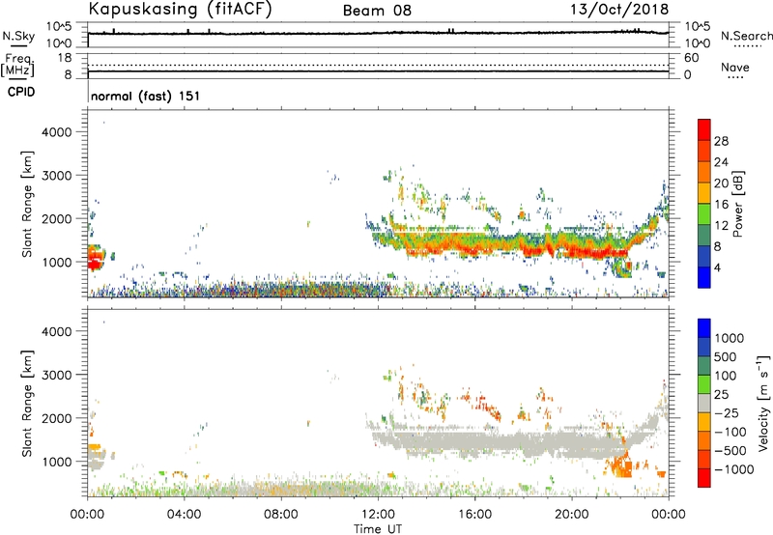Click the '500' velocity colorbar label
Image resolution: width=773 pixels, height=535 pixels.
[727, 357]
